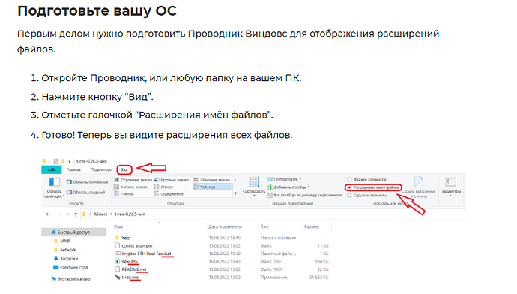Select Обычные значки view layout

tap(212, 180)
